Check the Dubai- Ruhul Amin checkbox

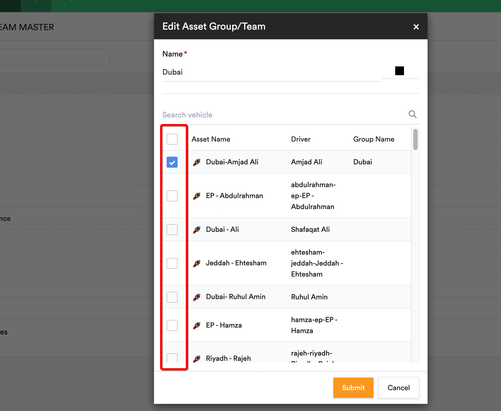coord(172,297)
